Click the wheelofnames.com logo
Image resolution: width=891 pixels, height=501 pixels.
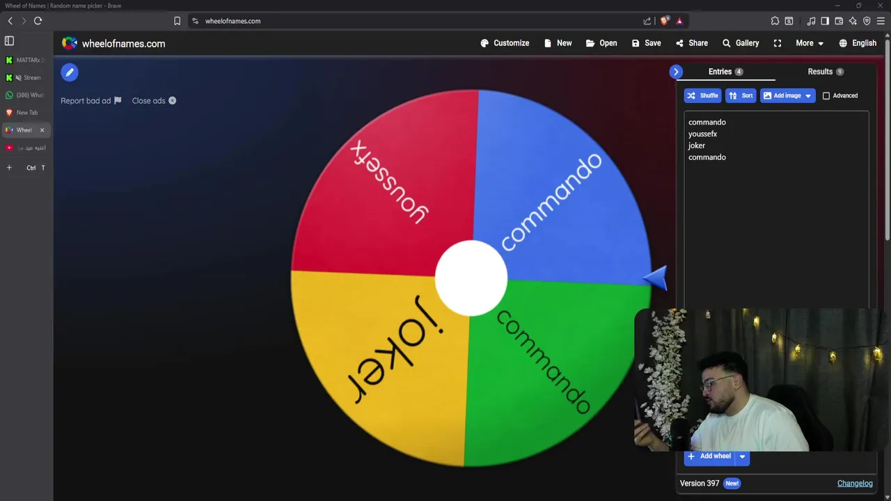point(113,43)
